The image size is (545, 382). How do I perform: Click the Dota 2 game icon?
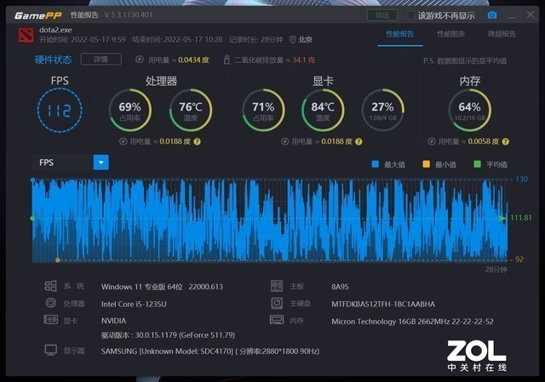22,34
